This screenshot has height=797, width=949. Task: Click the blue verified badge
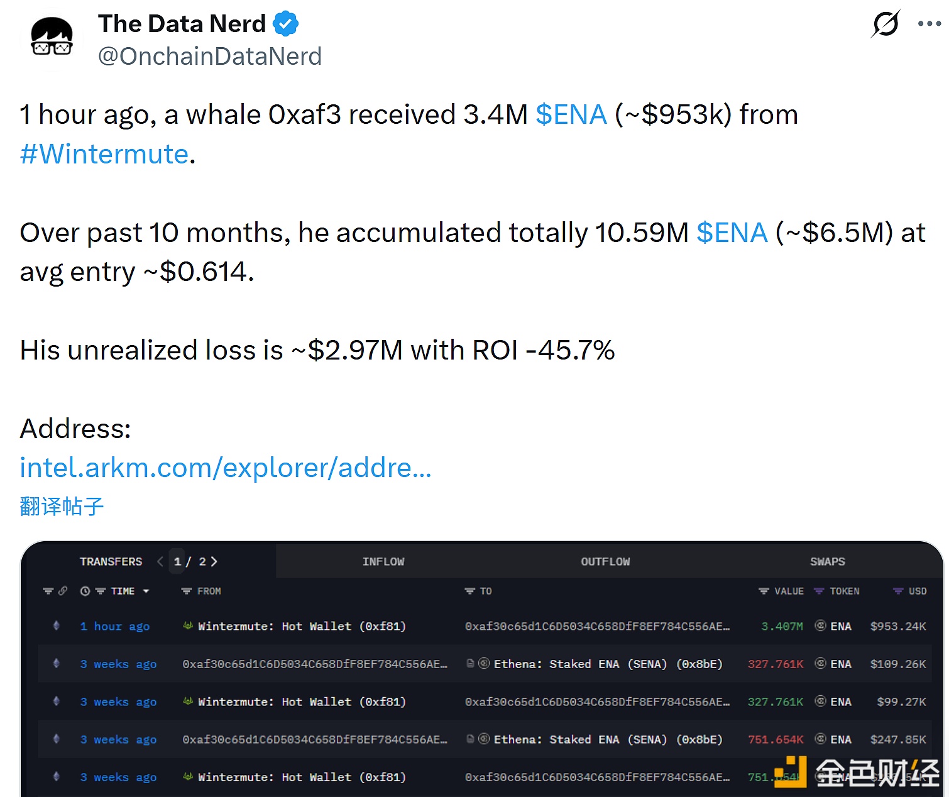point(286,24)
